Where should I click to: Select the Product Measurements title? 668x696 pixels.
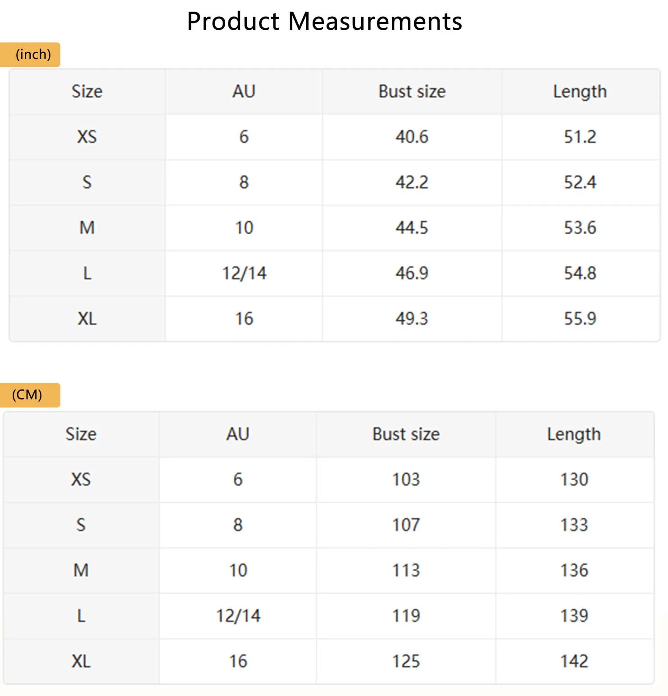(x=324, y=21)
